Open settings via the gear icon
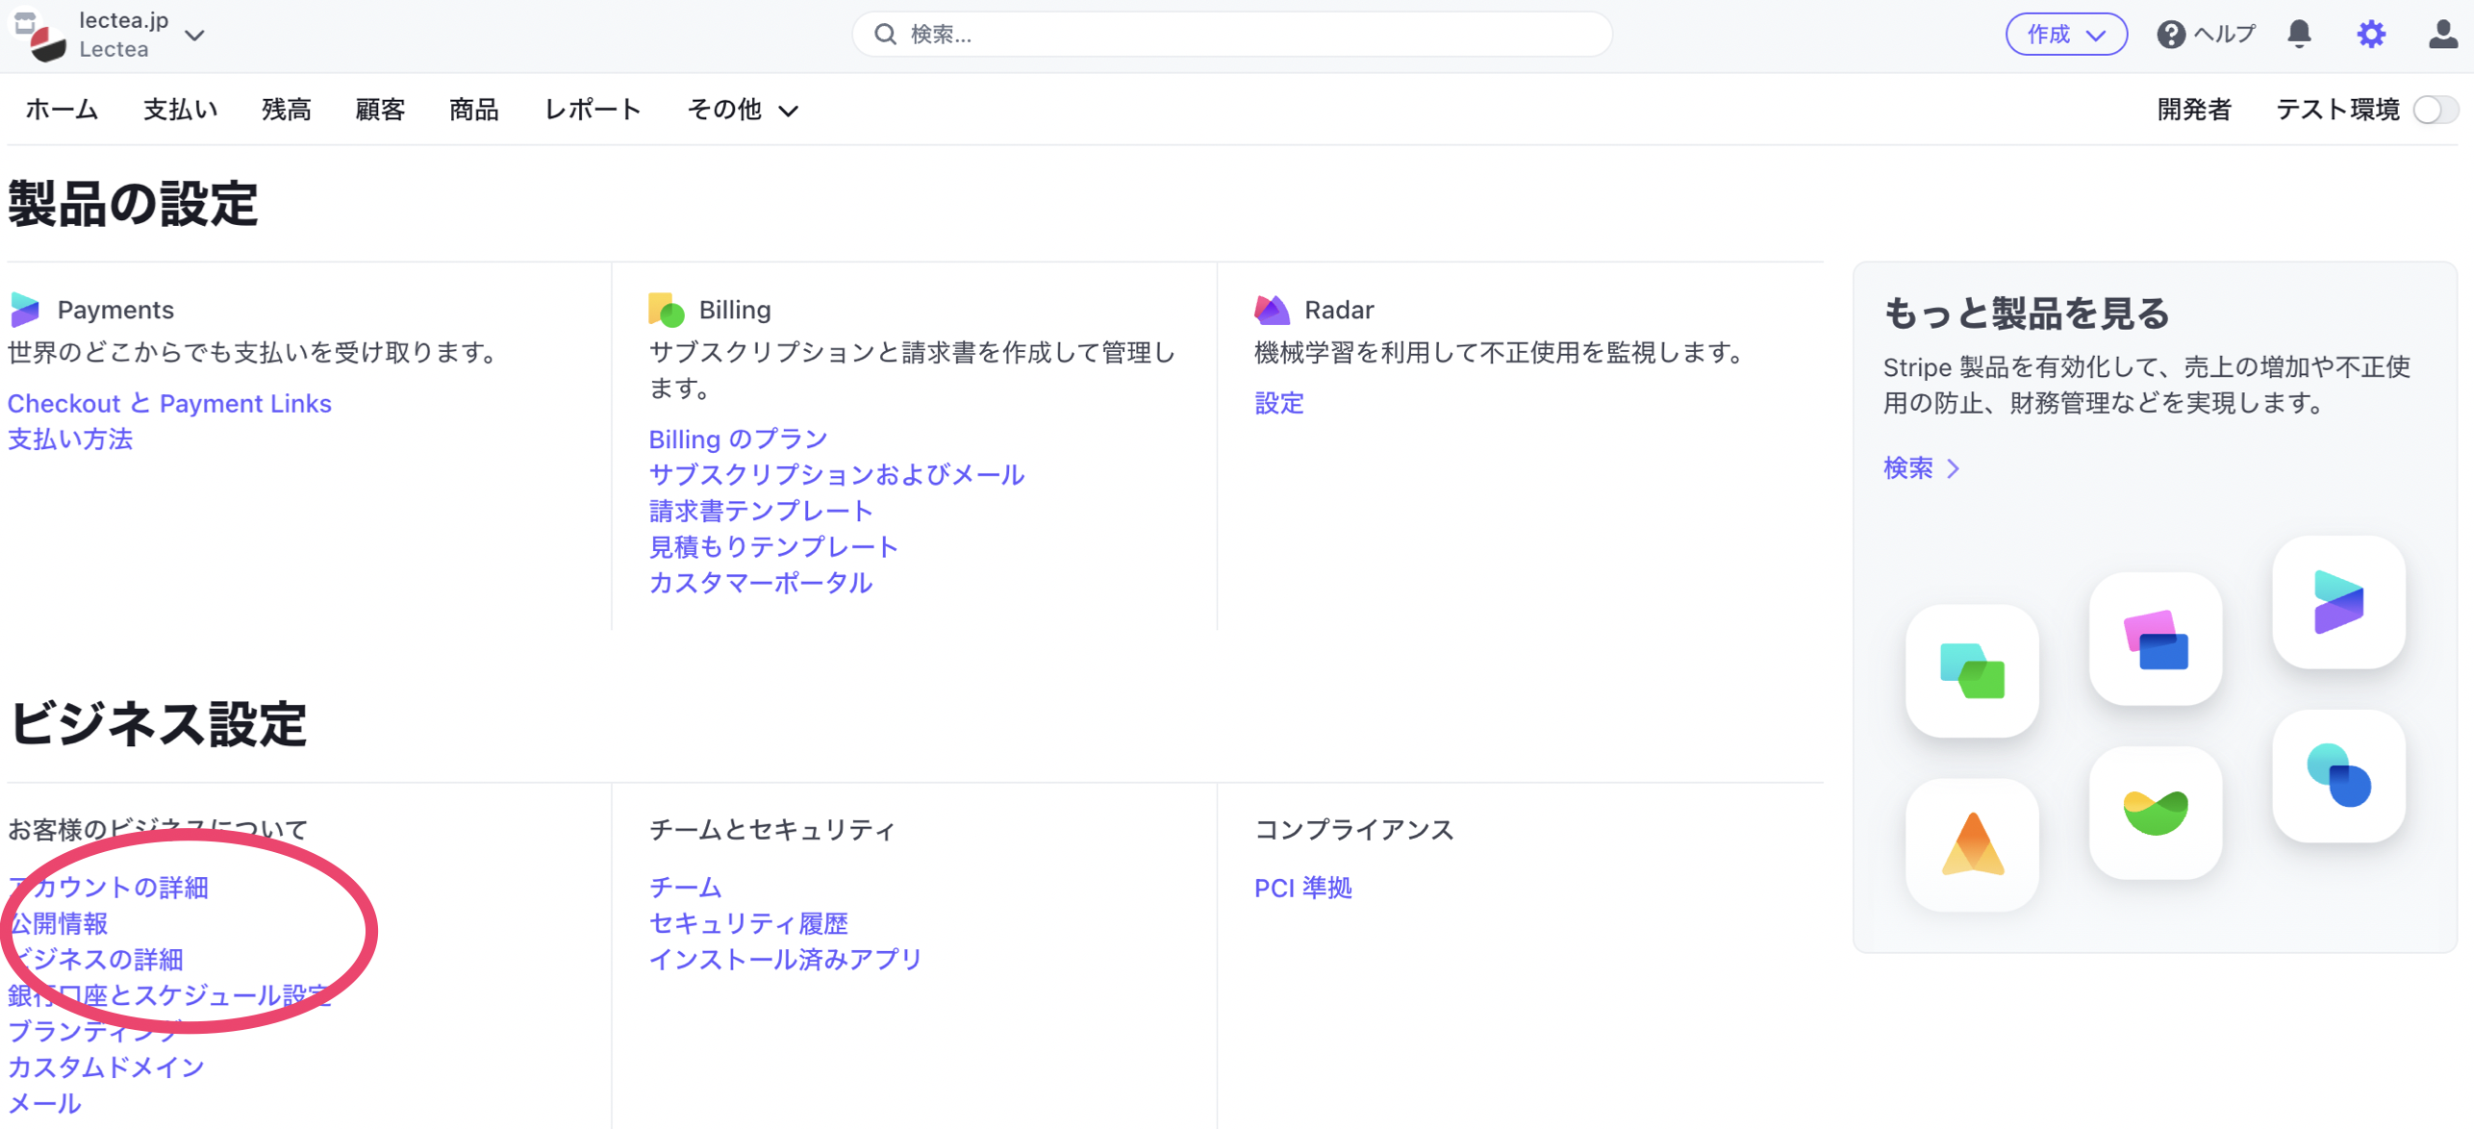The height and width of the screenshot is (1129, 2474). coord(2371,35)
